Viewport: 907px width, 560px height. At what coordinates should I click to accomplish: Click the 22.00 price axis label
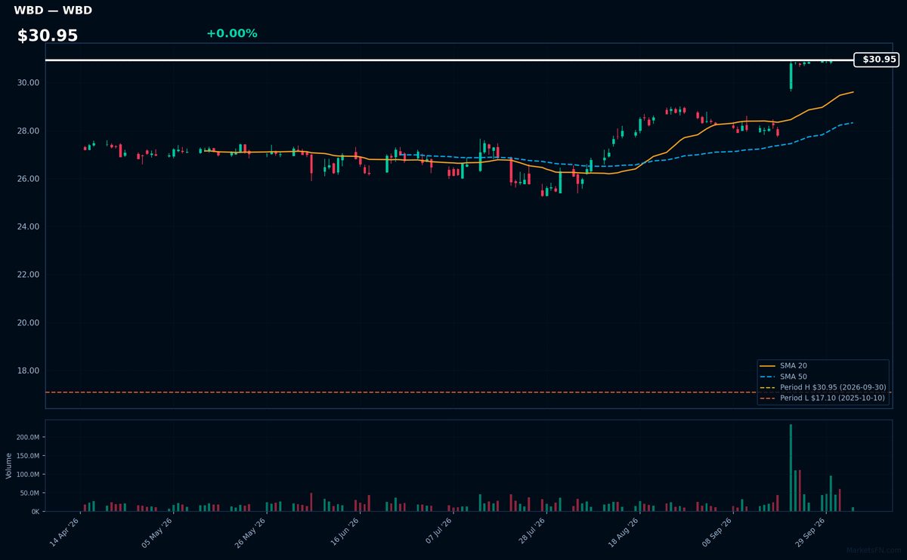[29, 275]
